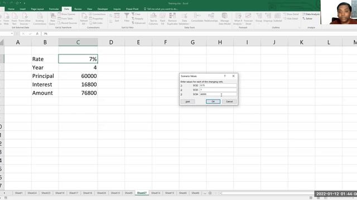The width and height of the screenshot is (357, 200).
Task: Click Data Analysis in Analyze group
Action: coord(311,14)
